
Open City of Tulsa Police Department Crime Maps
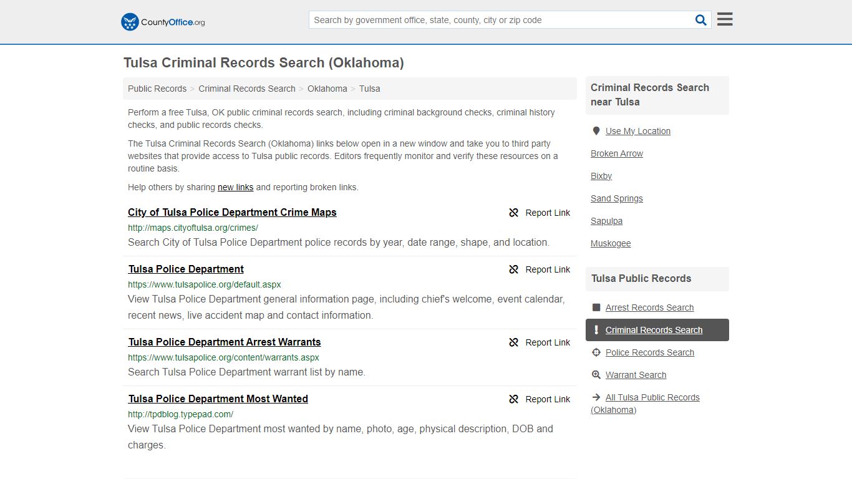click(x=232, y=212)
